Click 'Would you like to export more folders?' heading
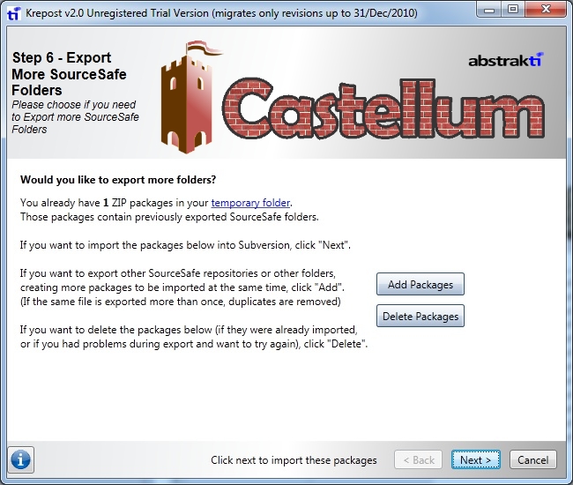Viewport: 573px width, 485px height. point(118,180)
